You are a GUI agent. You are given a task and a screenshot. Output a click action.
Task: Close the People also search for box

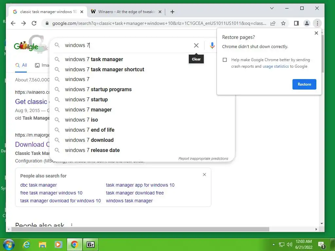pyautogui.click(x=204, y=175)
